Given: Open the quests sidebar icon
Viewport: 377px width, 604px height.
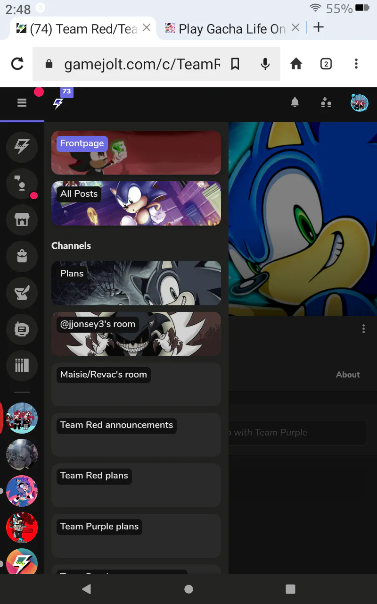Looking at the screenshot, I should (22, 329).
